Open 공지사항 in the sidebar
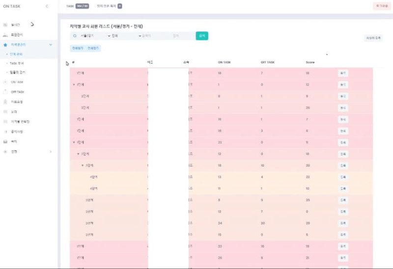The width and height of the screenshot is (393, 269). click(17, 132)
